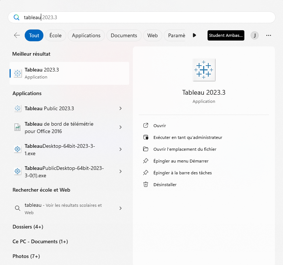Screen dimensions: 283x265
Task: Click the 'Meilleur résultat' heading
Action: tap(31, 54)
